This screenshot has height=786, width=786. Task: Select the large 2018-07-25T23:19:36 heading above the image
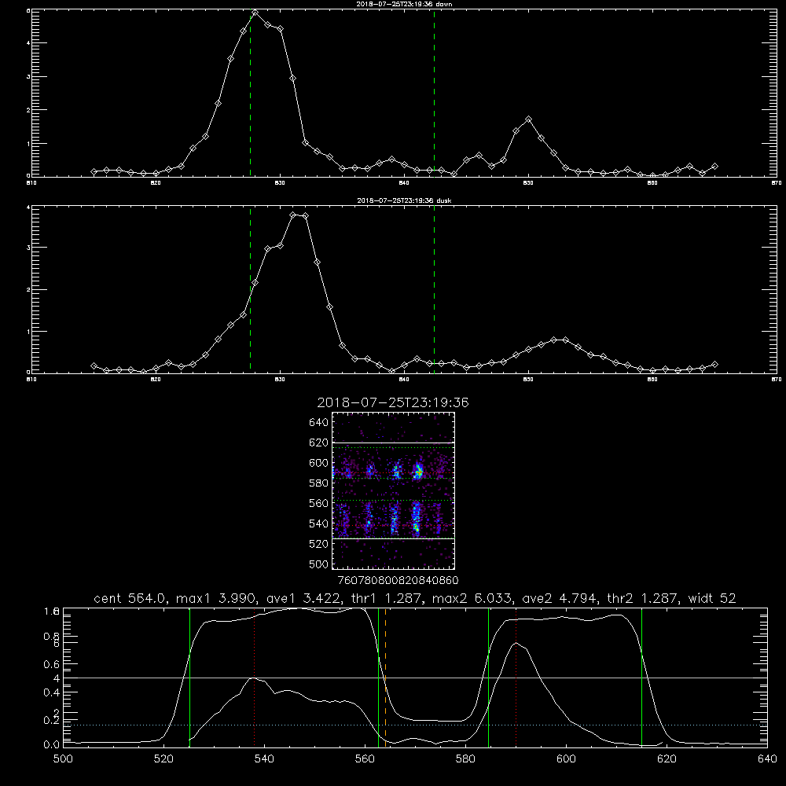[x=393, y=402]
